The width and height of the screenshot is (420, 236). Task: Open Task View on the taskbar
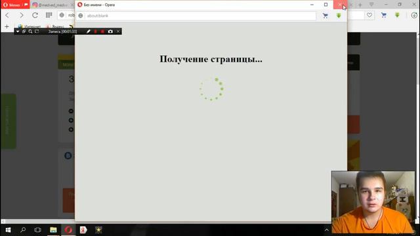(38, 230)
